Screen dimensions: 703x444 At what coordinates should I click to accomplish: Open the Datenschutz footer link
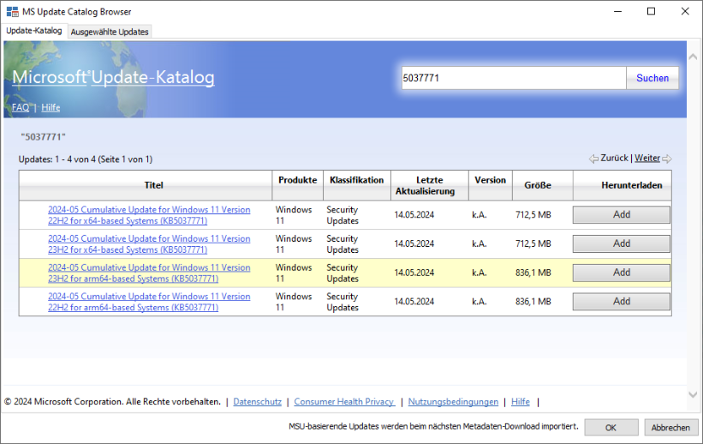[258, 402]
